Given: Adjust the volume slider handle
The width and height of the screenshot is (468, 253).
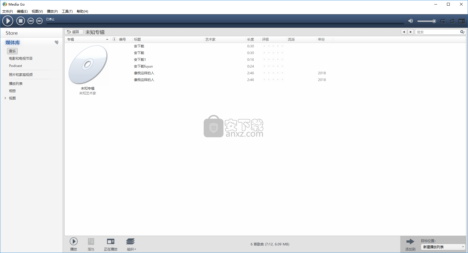Looking at the screenshot, I should pos(434,21).
